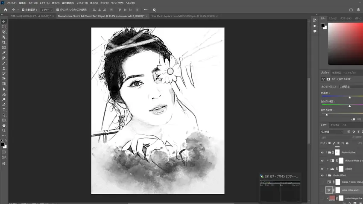Switch to the チャンネル panel tab
Image resolution: width=363 pixels, height=204 pixels.
(334, 125)
